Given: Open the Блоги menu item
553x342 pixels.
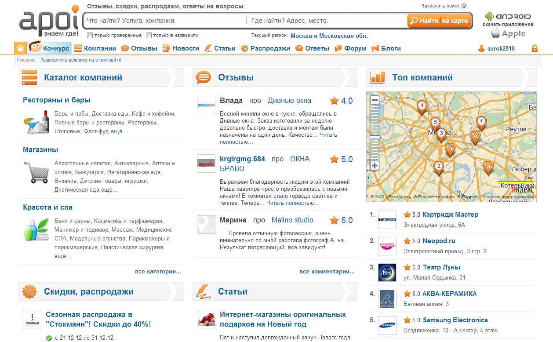Looking at the screenshot, I should [x=386, y=48].
